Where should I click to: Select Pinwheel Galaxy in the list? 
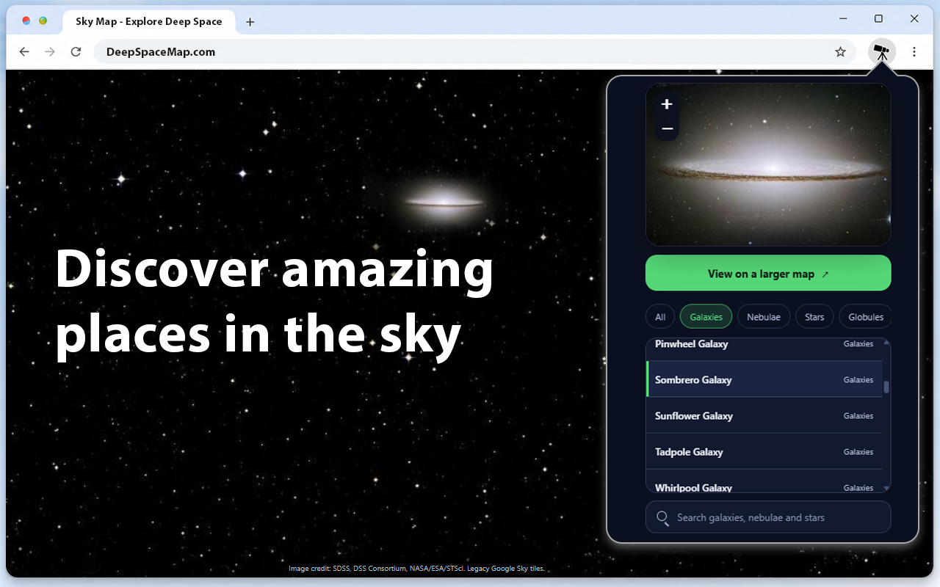[764, 349]
